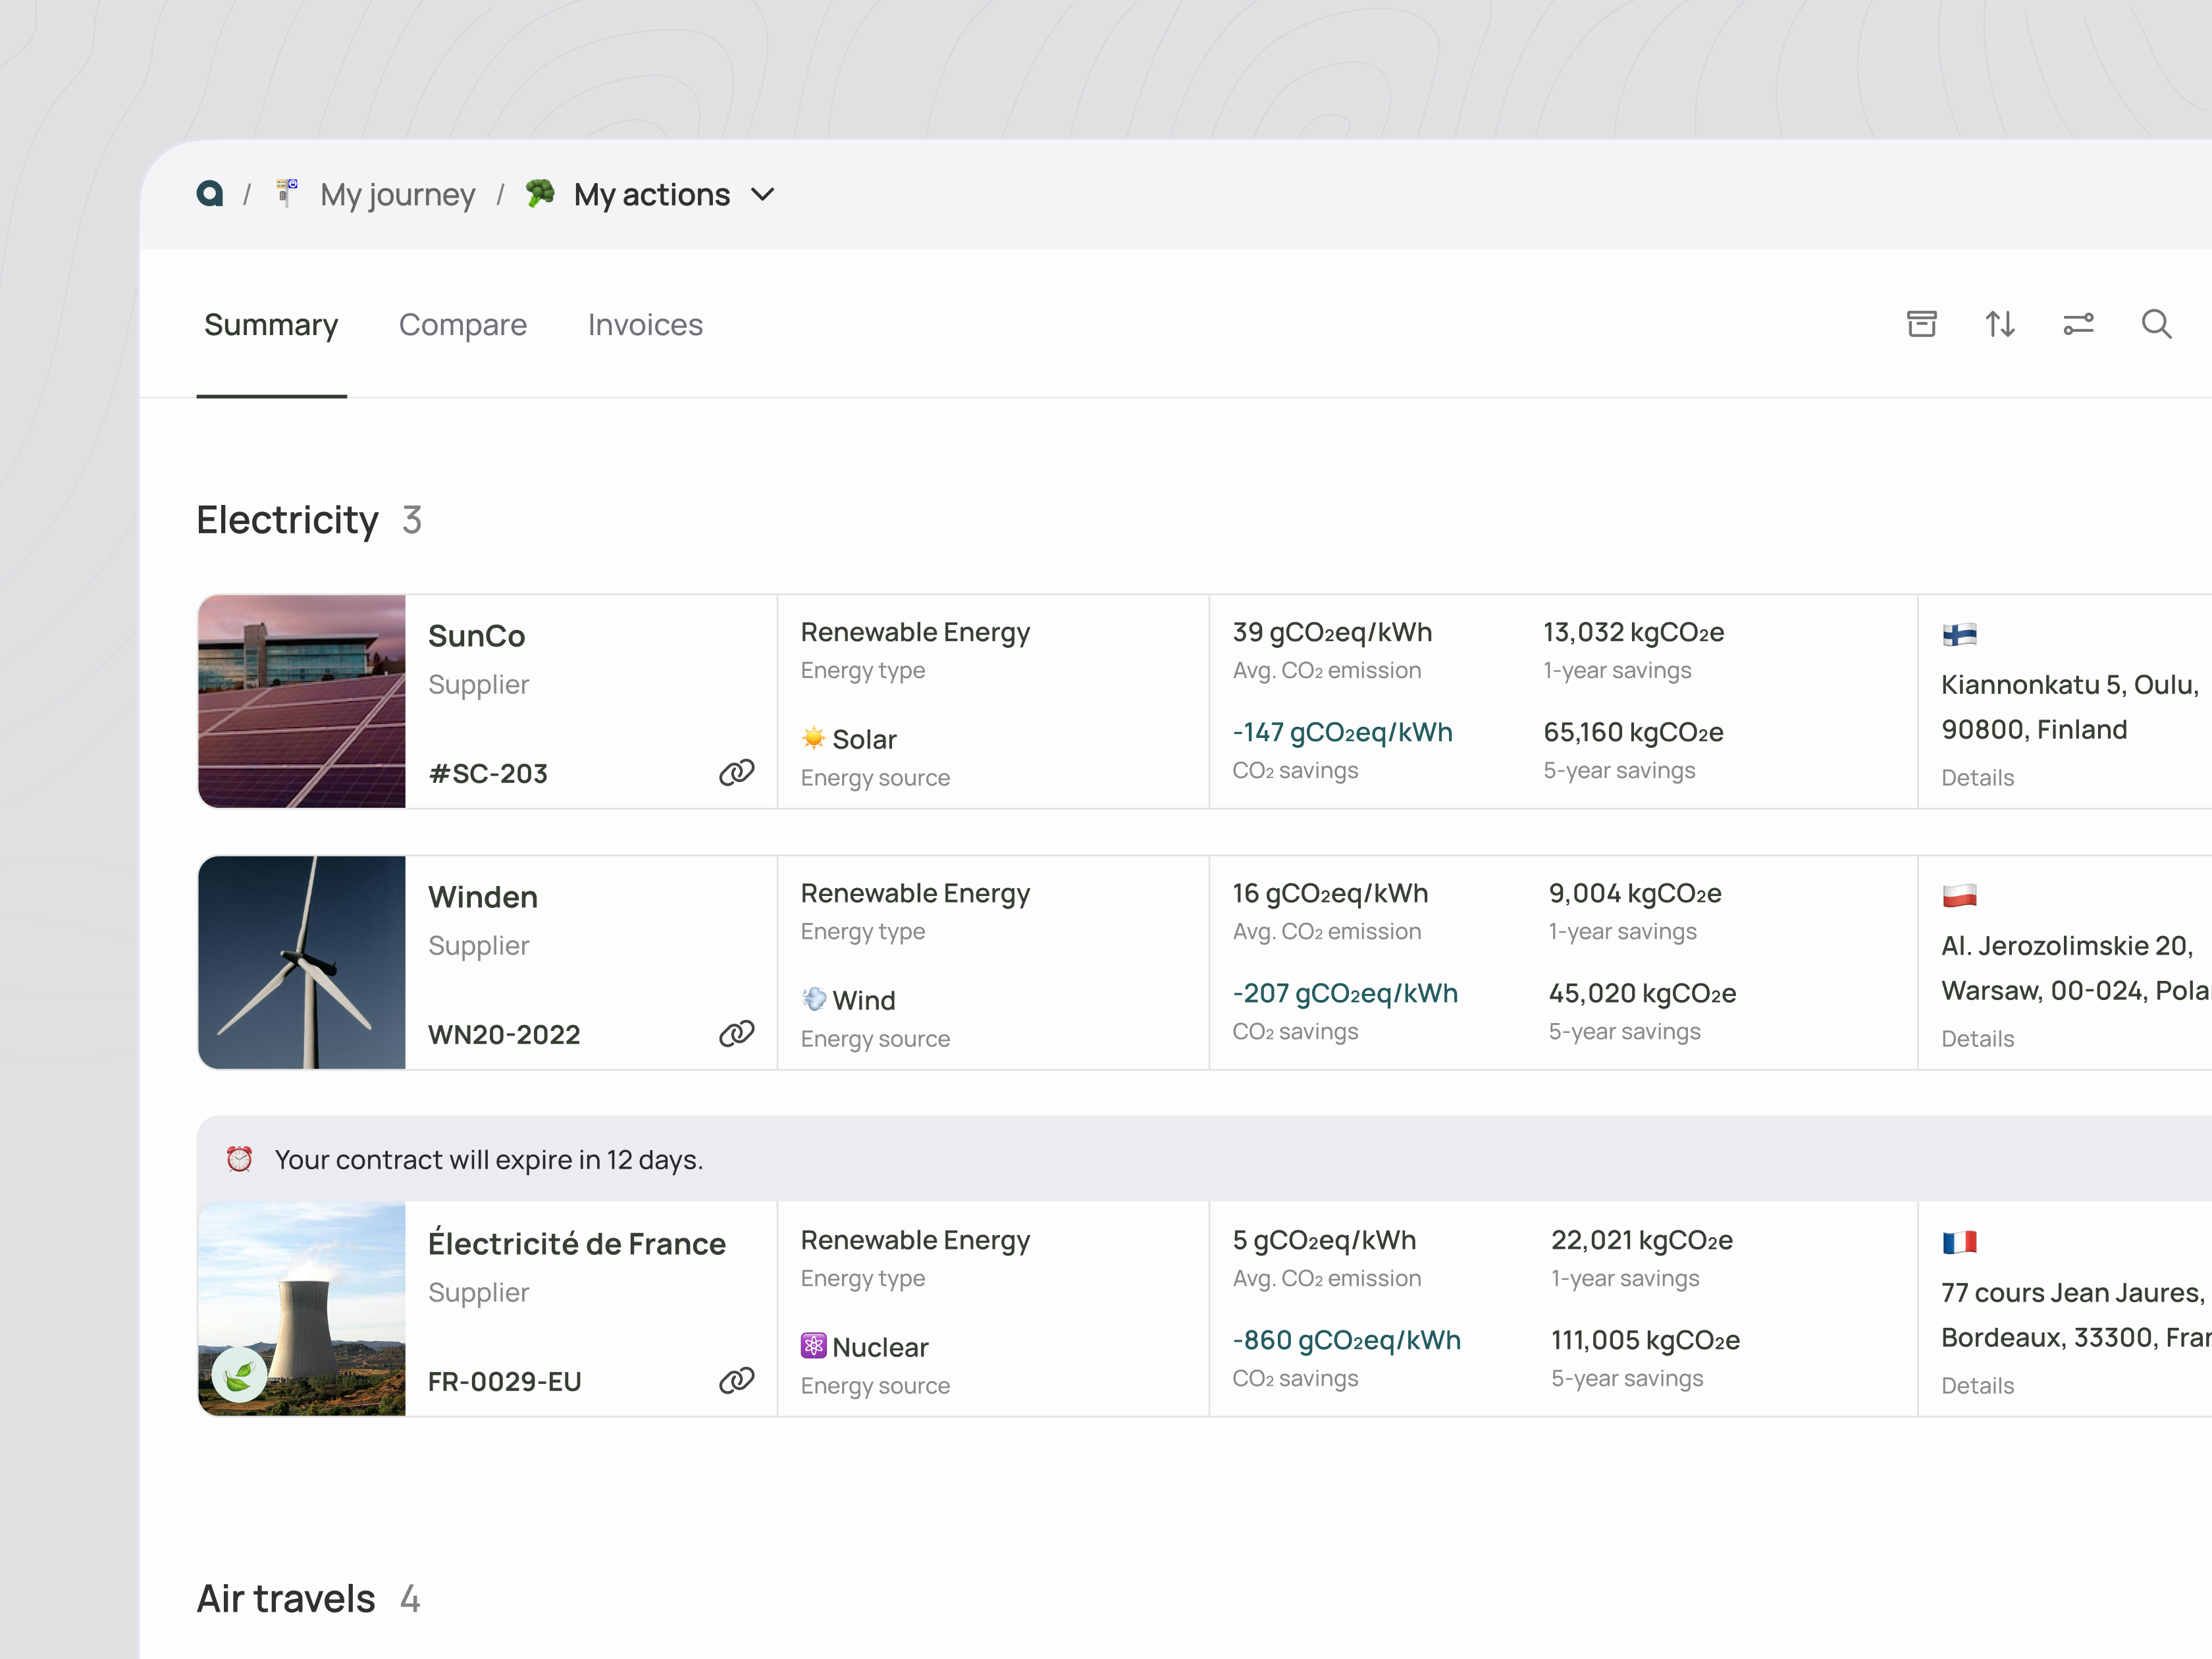Go to My journey breadcrumb

click(397, 194)
